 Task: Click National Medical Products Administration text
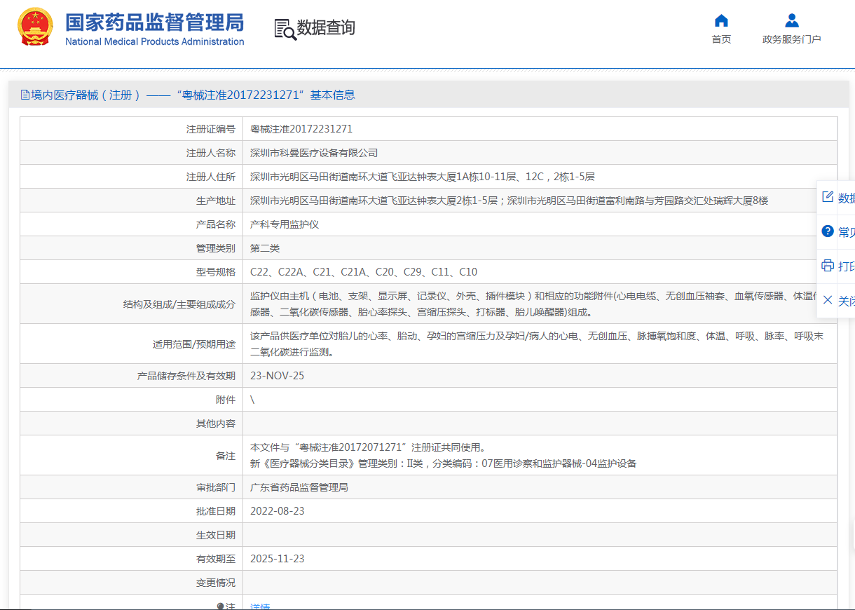(155, 41)
